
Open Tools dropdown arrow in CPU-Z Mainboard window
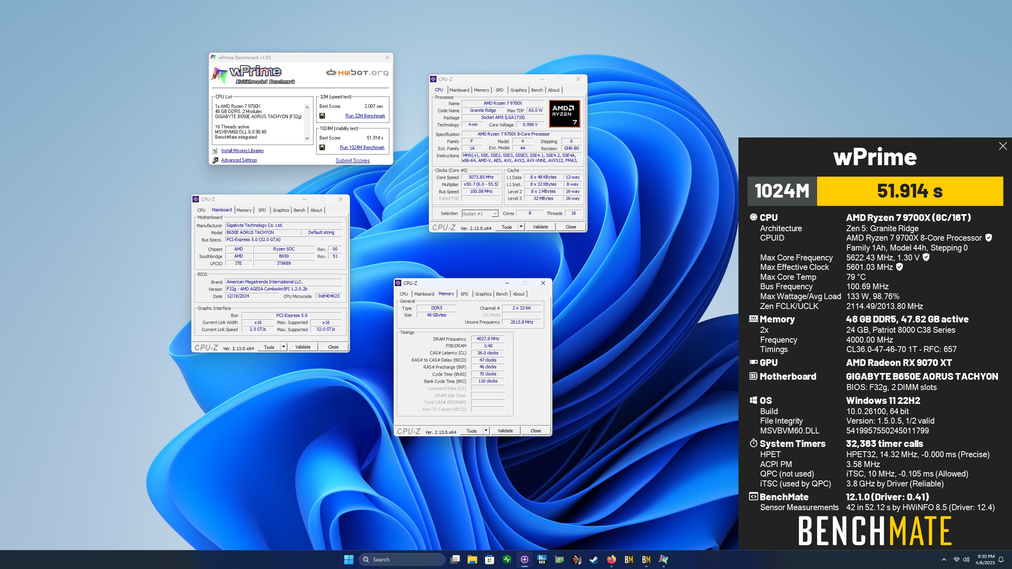[283, 347]
